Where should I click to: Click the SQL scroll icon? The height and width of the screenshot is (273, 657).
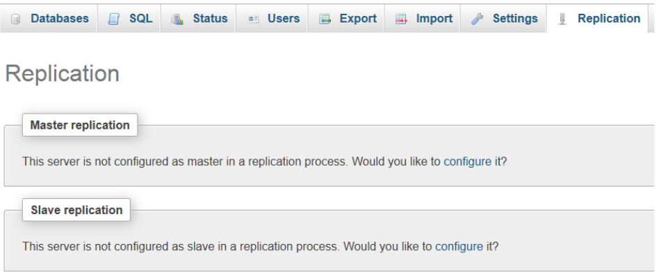tap(113, 19)
